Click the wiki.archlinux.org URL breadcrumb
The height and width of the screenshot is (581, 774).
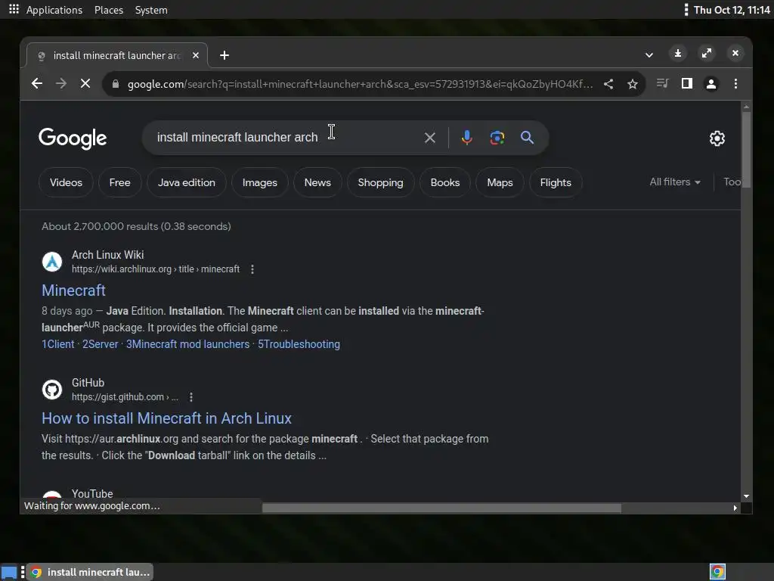[x=156, y=269]
